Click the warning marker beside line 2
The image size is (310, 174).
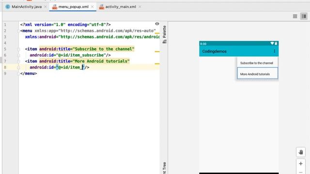pyautogui.click(x=157, y=33)
